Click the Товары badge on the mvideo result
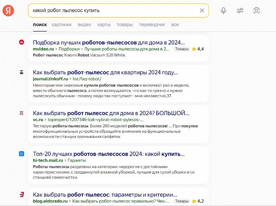276x206 pixels. point(182,49)
